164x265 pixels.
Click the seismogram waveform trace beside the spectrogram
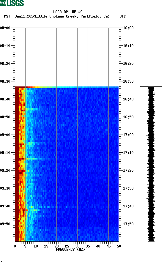[x=151, y=164]
